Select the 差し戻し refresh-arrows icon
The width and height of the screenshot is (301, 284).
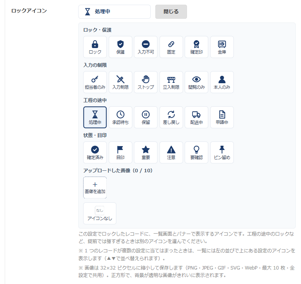coord(171,117)
